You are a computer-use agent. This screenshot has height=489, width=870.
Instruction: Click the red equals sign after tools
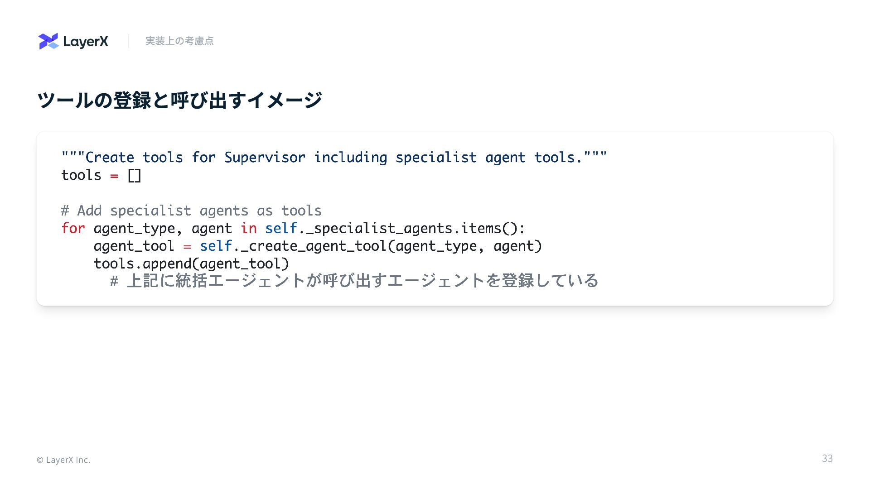tap(114, 176)
